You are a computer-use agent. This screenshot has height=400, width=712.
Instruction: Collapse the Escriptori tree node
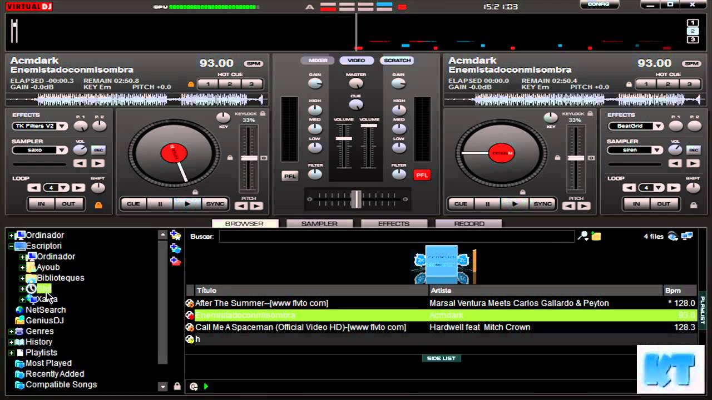coord(11,246)
